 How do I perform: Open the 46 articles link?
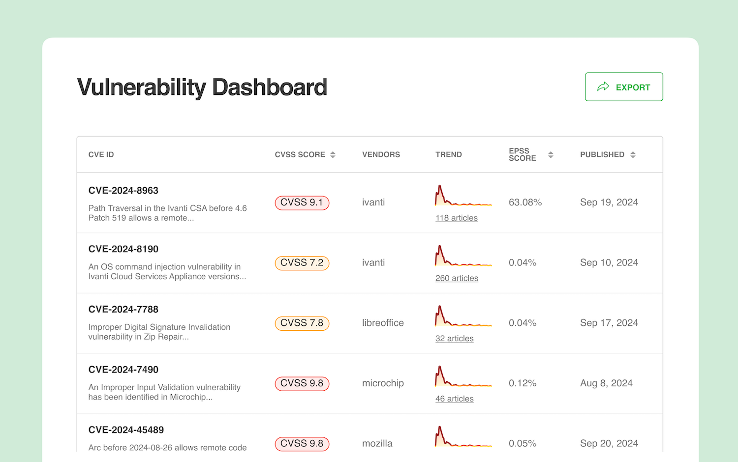pyautogui.click(x=455, y=399)
